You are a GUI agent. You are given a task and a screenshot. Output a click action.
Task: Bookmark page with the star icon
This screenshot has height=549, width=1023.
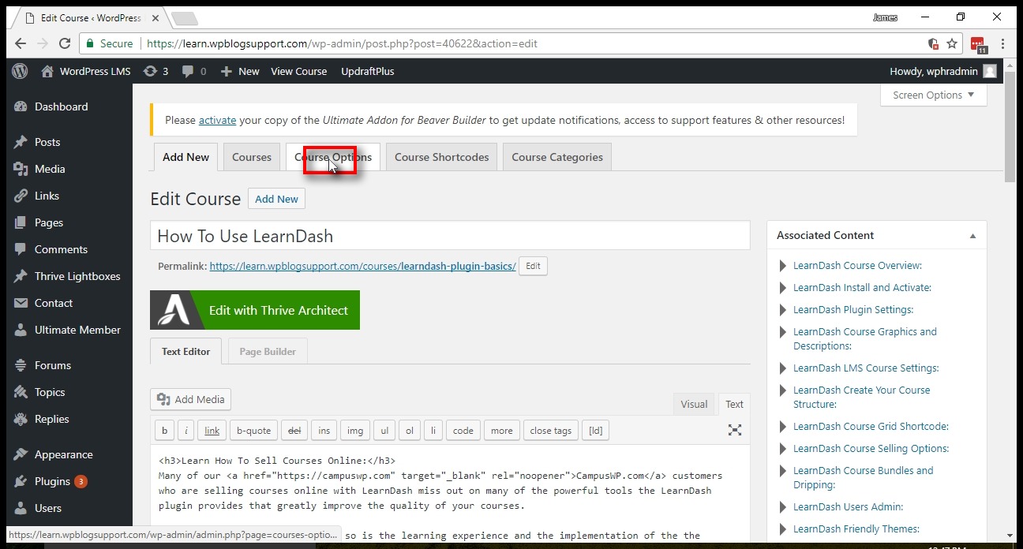pyautogui.click(x=952, y=43)
